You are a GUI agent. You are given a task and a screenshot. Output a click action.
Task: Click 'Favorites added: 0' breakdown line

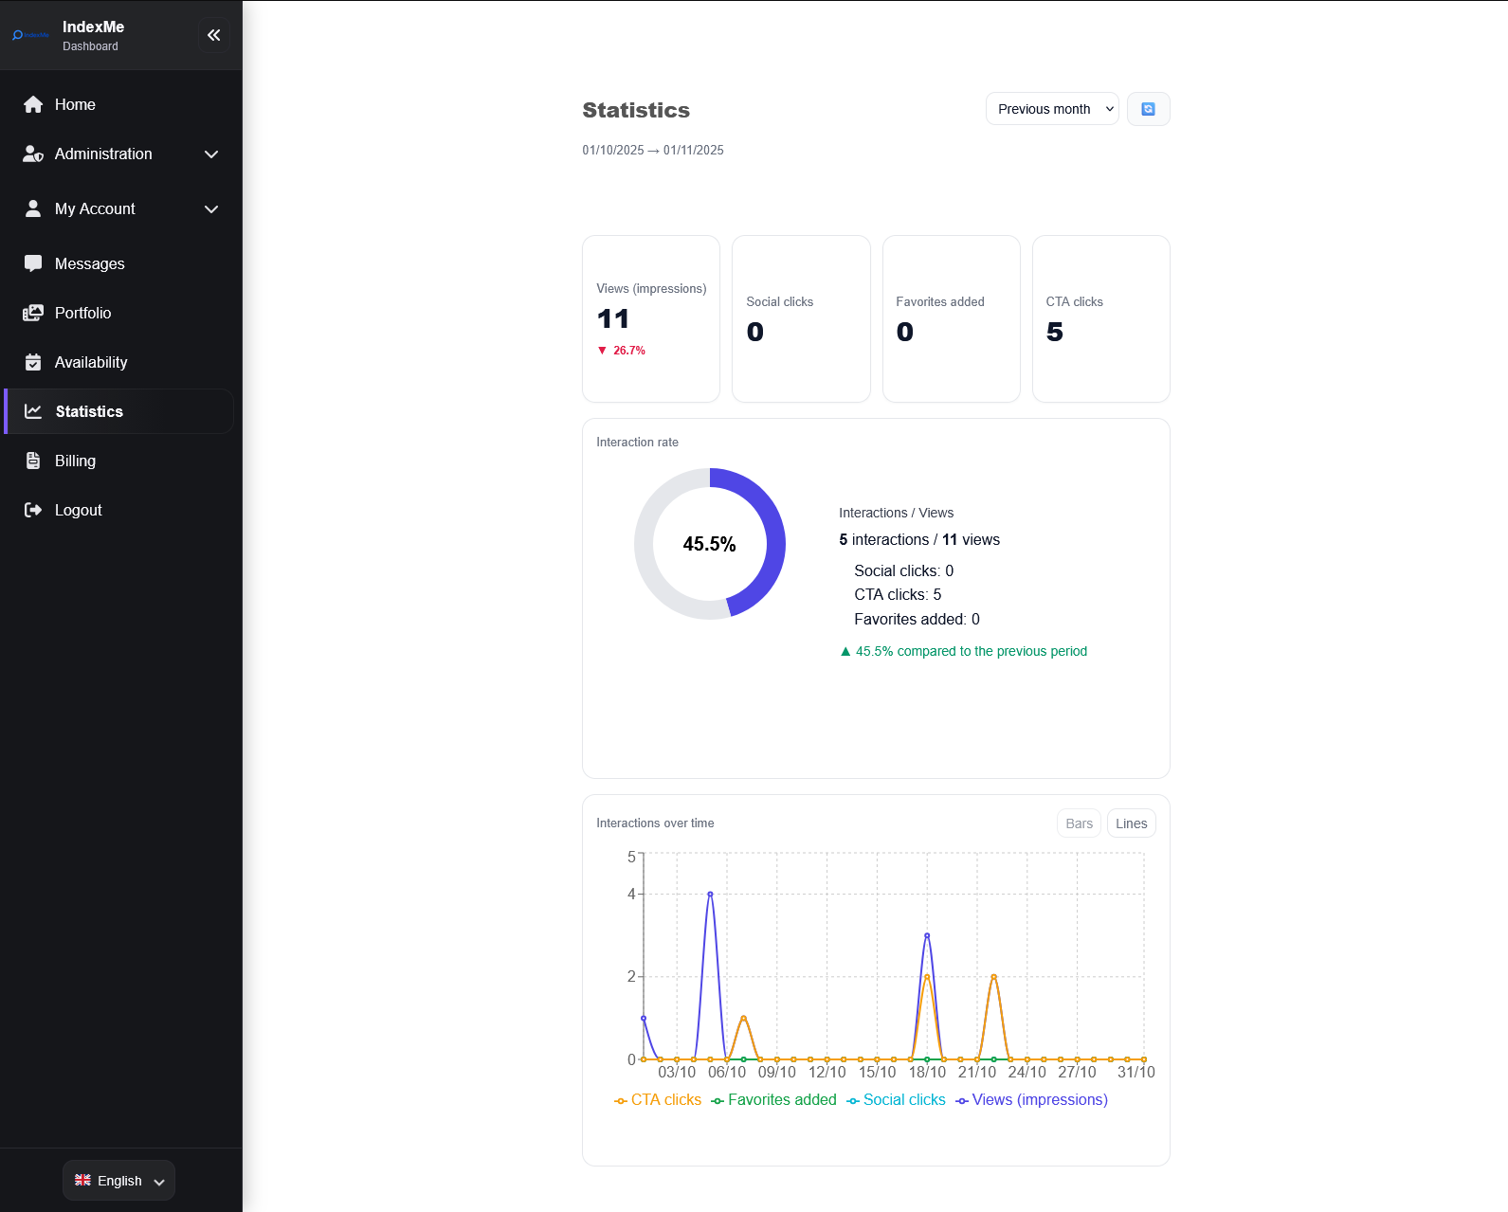coord(917,620)
